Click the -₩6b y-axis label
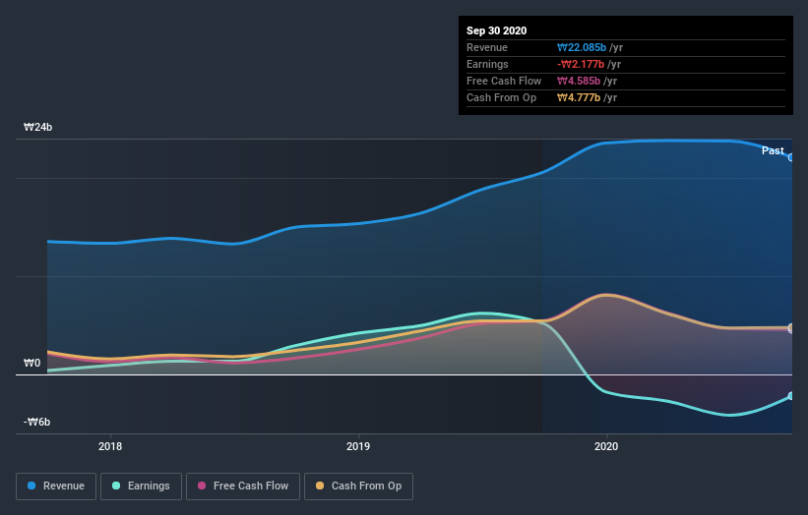Screen dimensions: 808x515 click(x=37, y=422)
